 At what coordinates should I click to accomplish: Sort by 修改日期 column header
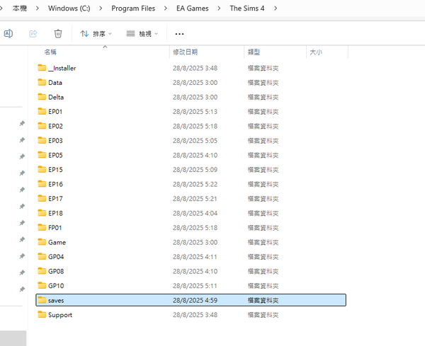click(x=186, y=52)
